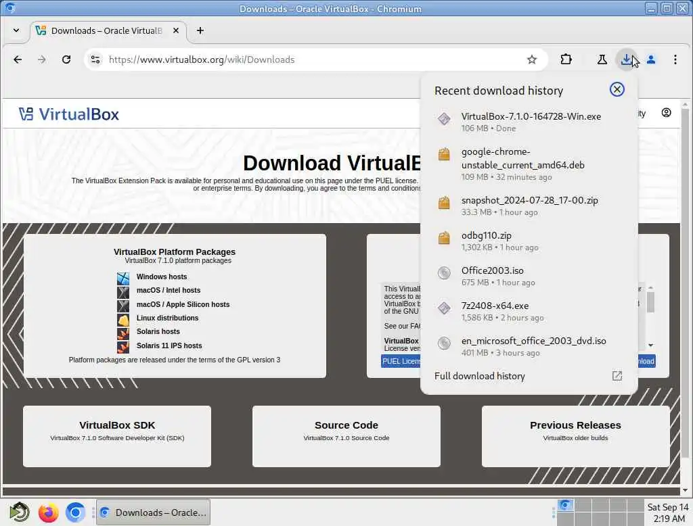Open the Extensions puzzle icon
This screenshot has height=526, width=693.
(x=566, y=59)
